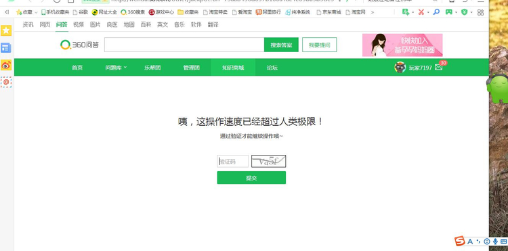Viewport: 508px width, 251px height.
Task: Open the 爱淘宝 bookmark
Action: 242,12
